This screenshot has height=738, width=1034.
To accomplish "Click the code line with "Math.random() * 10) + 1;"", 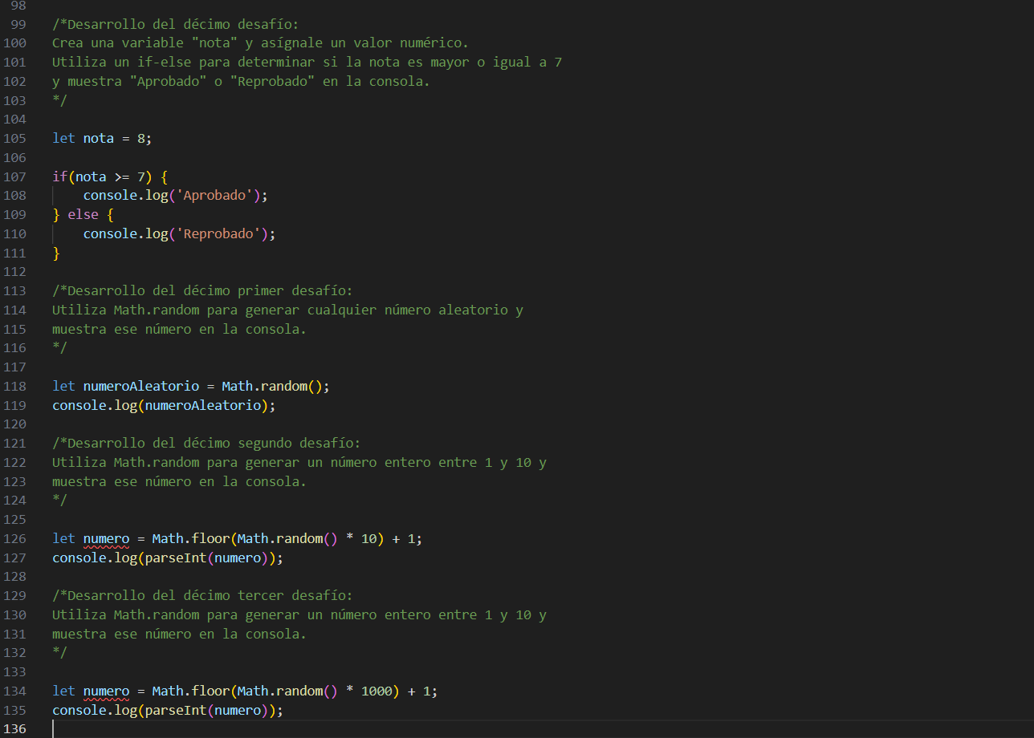I will coord(237,538).
